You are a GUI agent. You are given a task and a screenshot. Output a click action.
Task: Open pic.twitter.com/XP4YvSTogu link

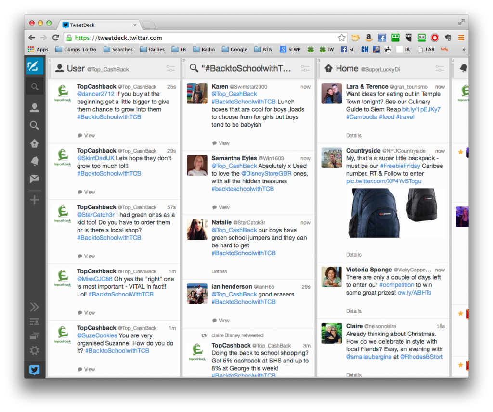[384, 181]
